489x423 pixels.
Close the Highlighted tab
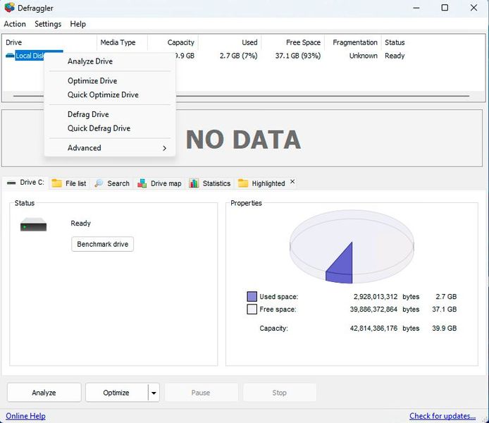tap(292, 182)
